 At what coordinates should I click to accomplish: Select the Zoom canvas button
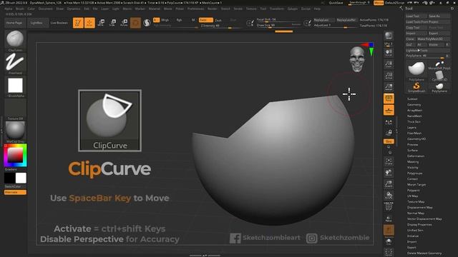[x=389, y=64]
